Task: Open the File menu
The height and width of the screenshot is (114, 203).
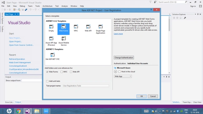Action: tap(3, 6)
